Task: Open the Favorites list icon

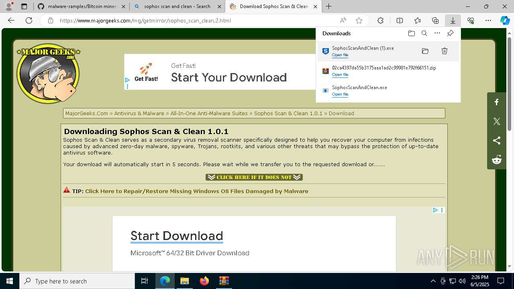Action: tap(418, 20)
